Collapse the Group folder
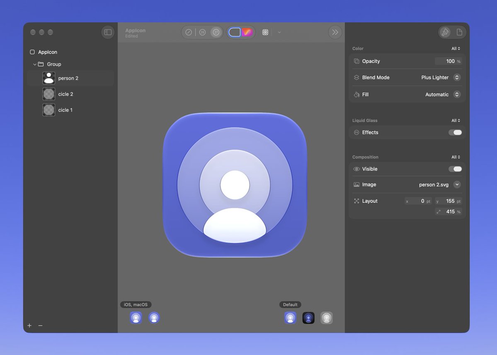Screen dimensions: 497x355 [x=35, y=64]
